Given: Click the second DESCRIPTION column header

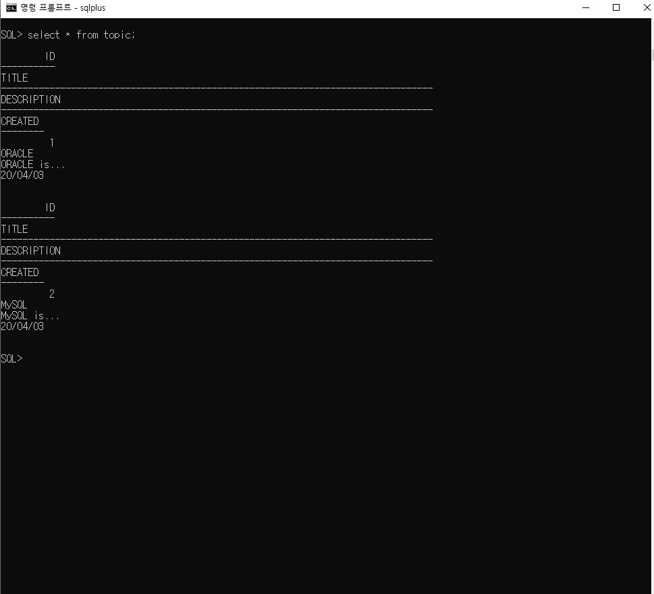Looking at the screenshot, I should point(31,250).
